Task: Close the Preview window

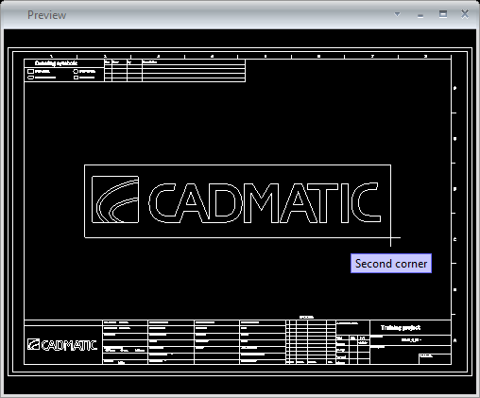Action: point(465,14)
